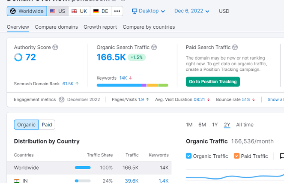This screenshot has height=183, width=284.
Task: Click the IN traffic share bar
Action: [x=83, y=181]
